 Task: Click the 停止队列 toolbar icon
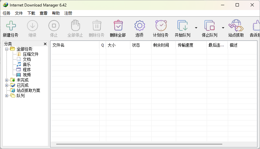[209, 26]
